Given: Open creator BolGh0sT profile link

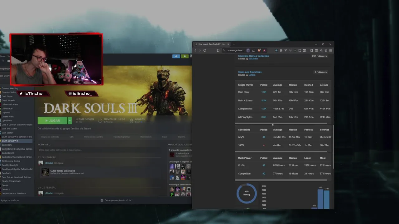Looking at the screenshot, I should (253, 59).
